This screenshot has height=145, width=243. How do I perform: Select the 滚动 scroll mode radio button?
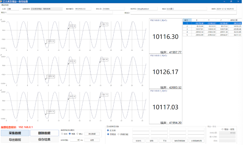coord(62,134)
